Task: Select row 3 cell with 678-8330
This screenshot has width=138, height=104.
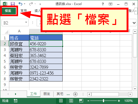Action: coord(46,49)
